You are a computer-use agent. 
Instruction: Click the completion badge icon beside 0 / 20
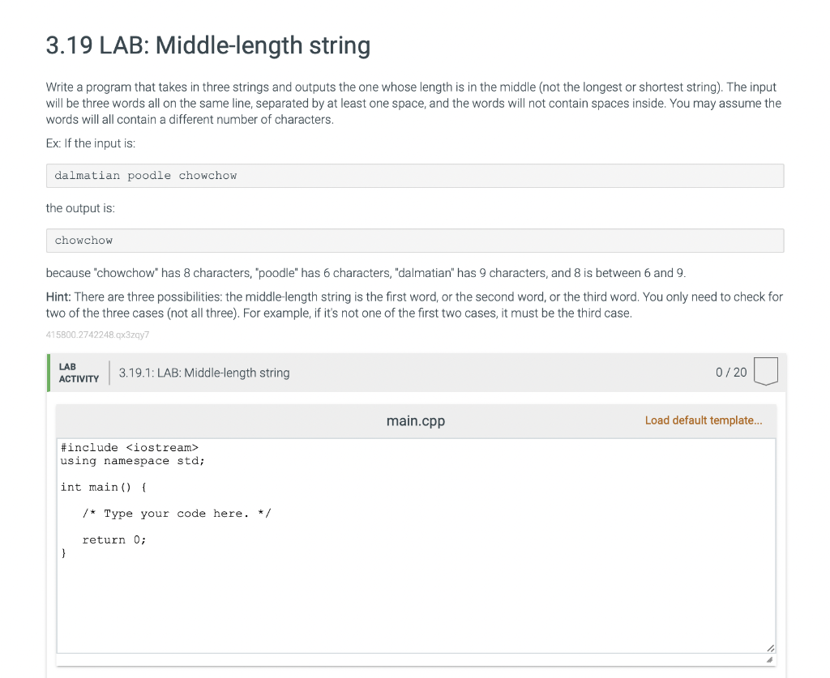tap(765, 372)
